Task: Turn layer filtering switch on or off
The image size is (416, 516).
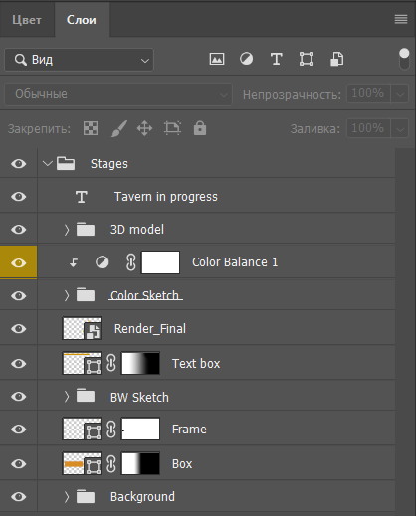Action: (x=404, y=59)
